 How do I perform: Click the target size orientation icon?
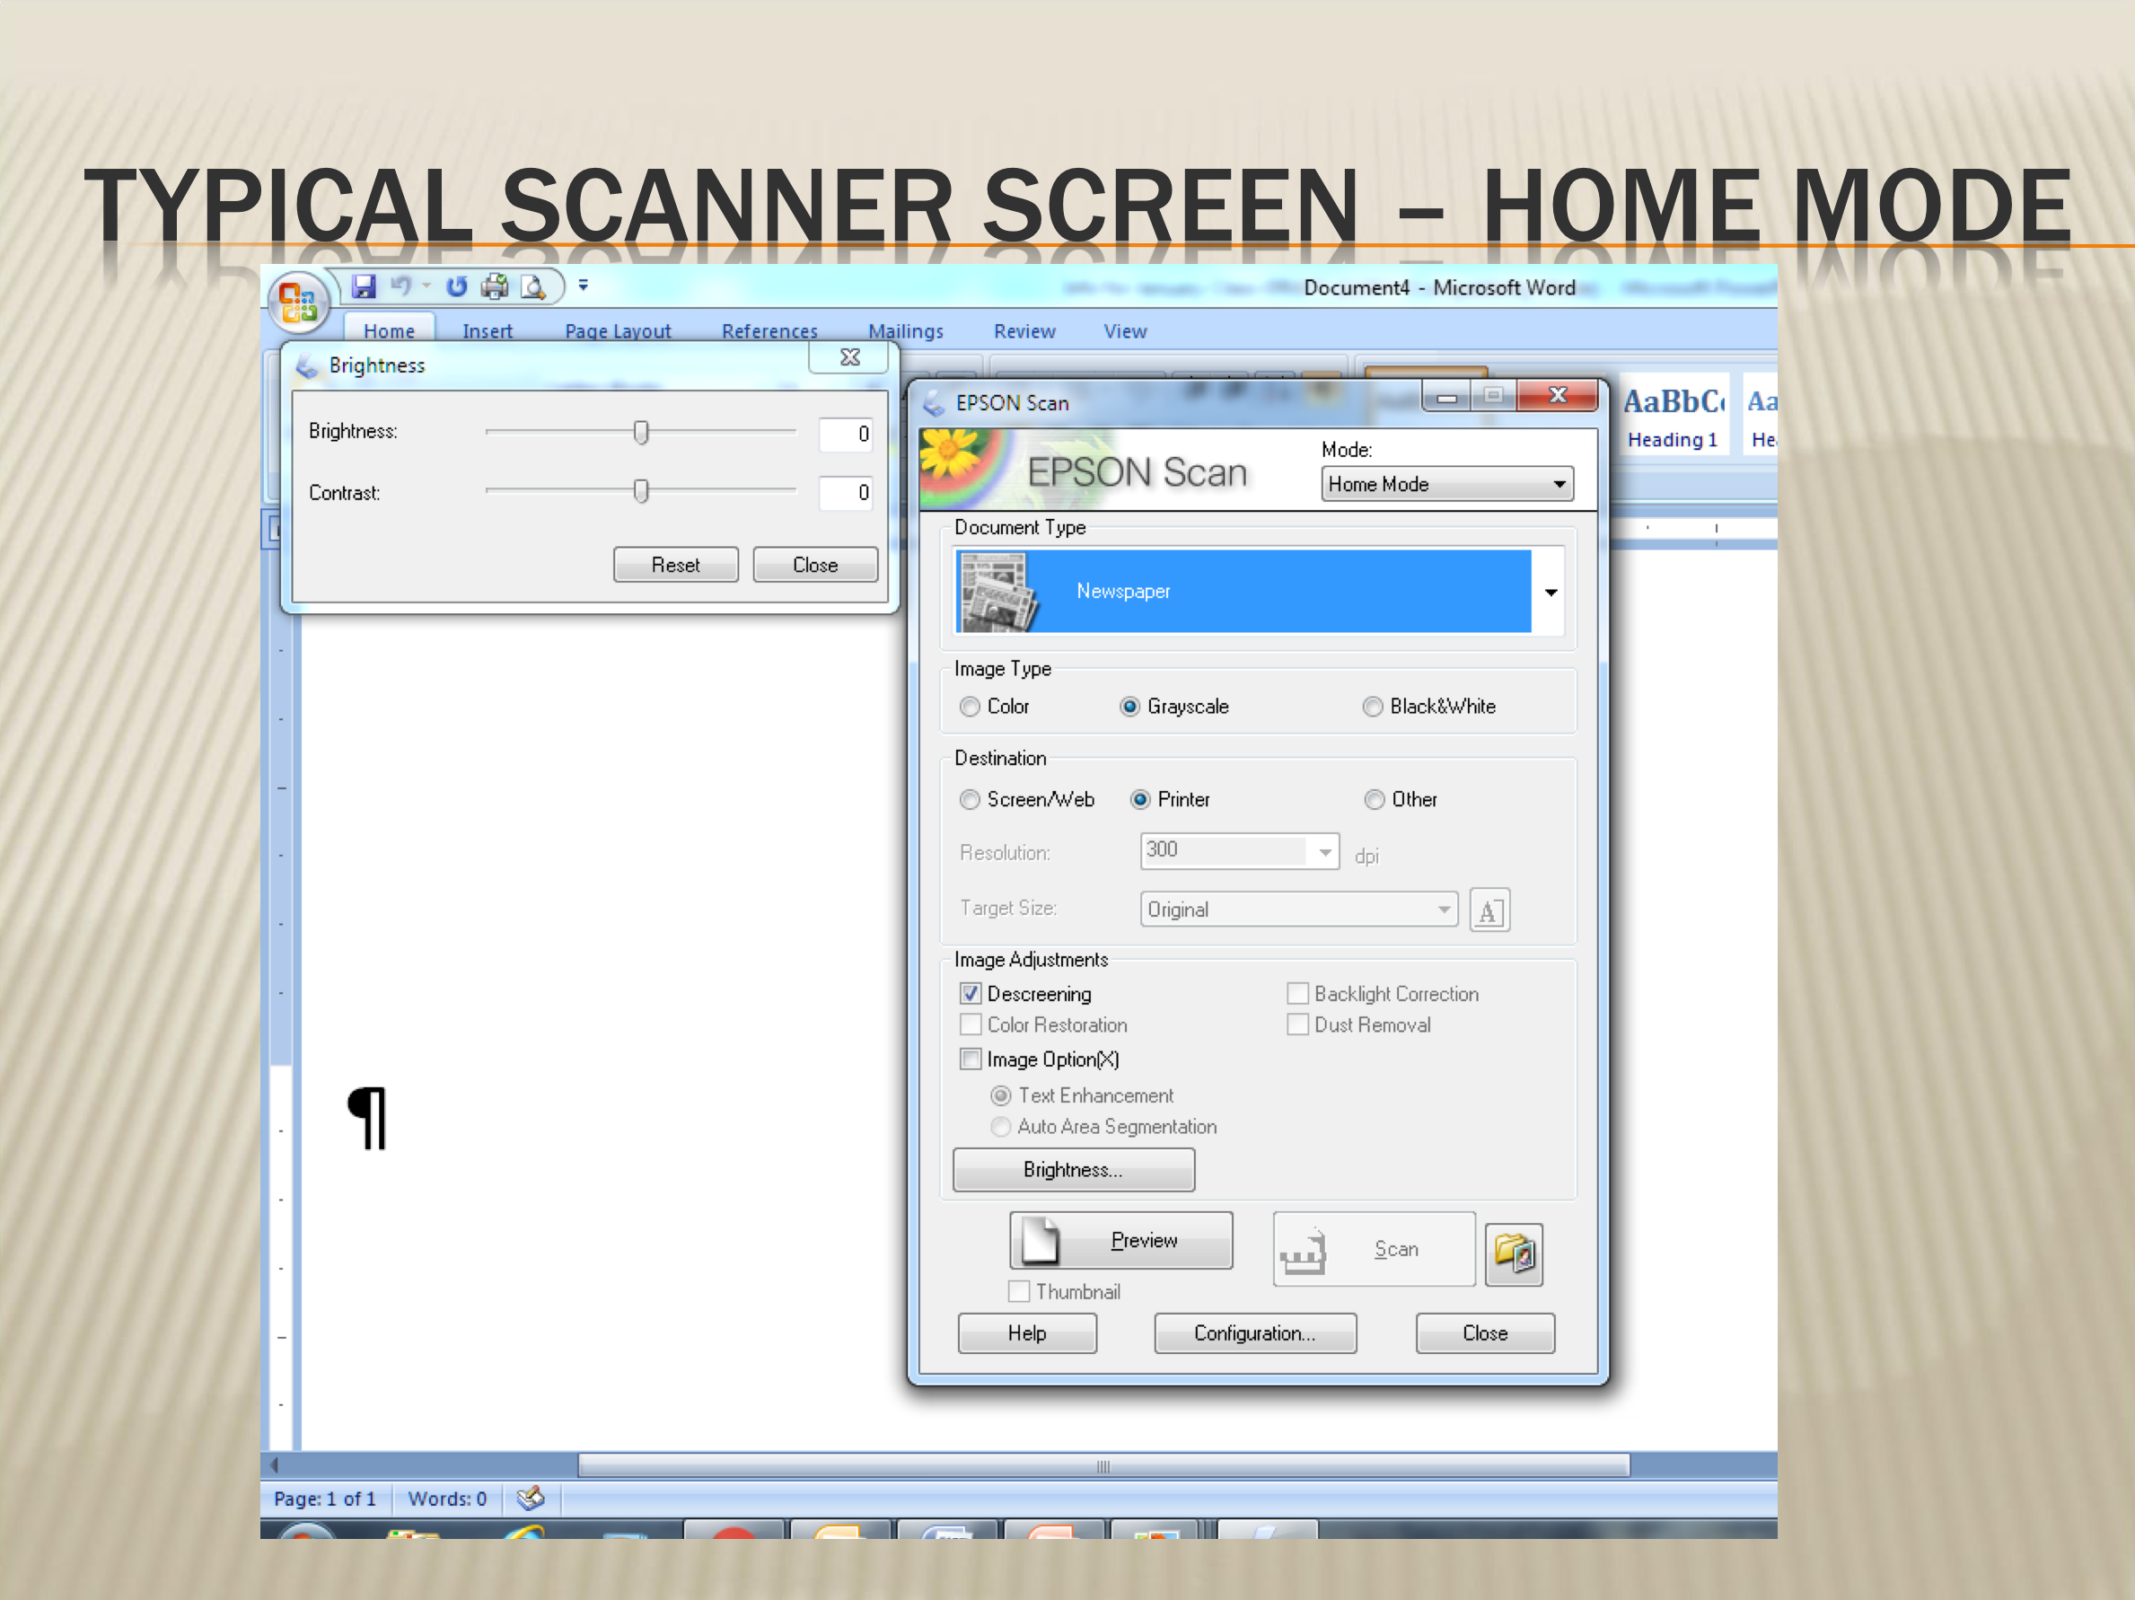[x=1489, y=910]
